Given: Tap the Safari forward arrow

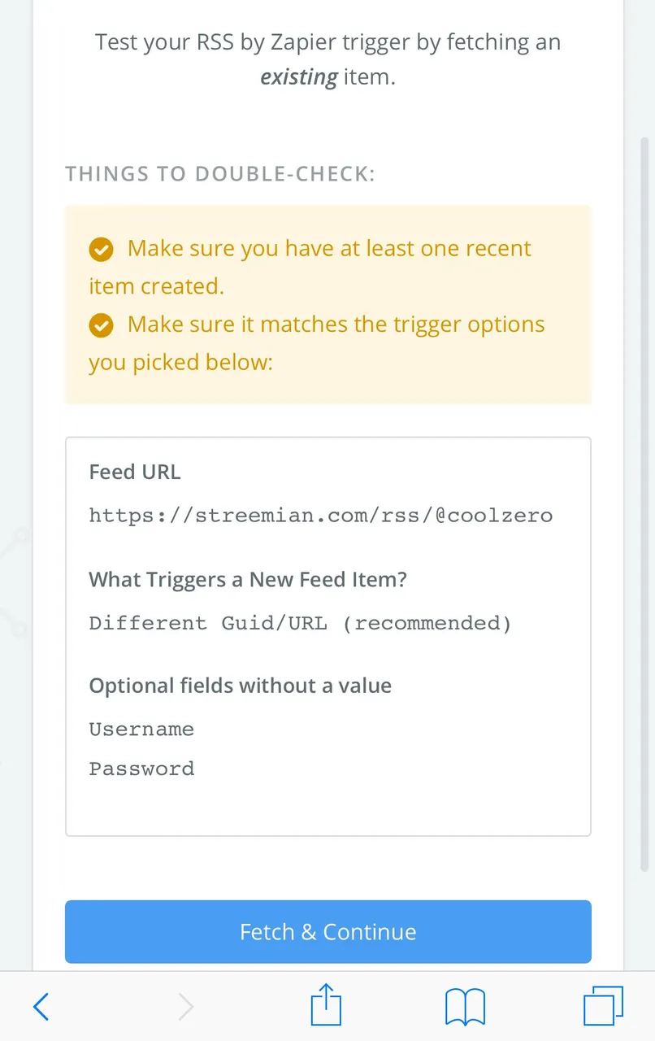Looking at the screenshot, I should pos(186,1007).
